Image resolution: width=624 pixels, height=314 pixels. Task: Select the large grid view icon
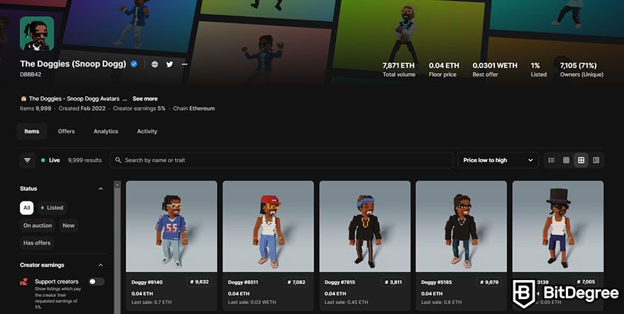coord(581,160)
